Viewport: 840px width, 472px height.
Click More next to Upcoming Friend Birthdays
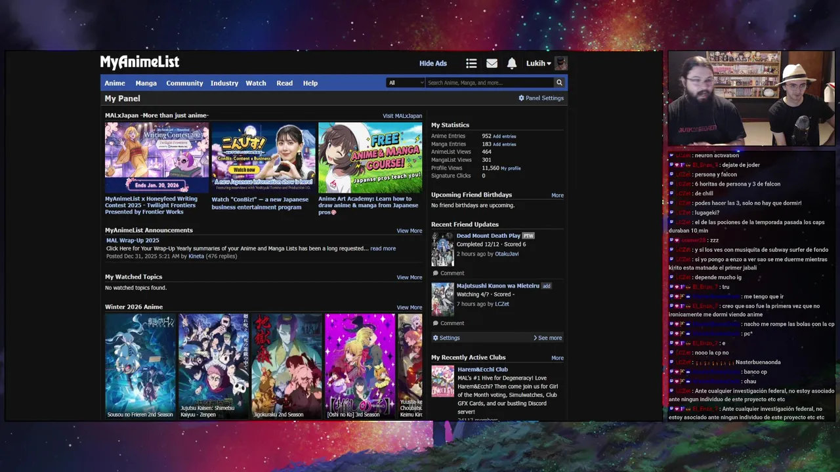pyautogui.click(x=557, y=195)
